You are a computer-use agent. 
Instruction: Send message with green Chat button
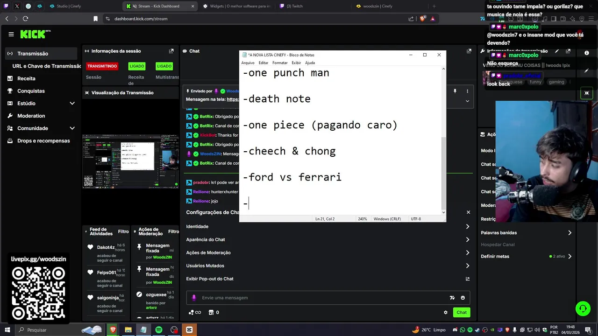(462, 313)
